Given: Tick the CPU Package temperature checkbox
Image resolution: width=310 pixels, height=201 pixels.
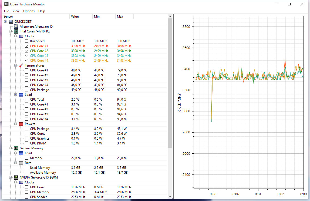Looking at the screenshot, I should point(27,90).
